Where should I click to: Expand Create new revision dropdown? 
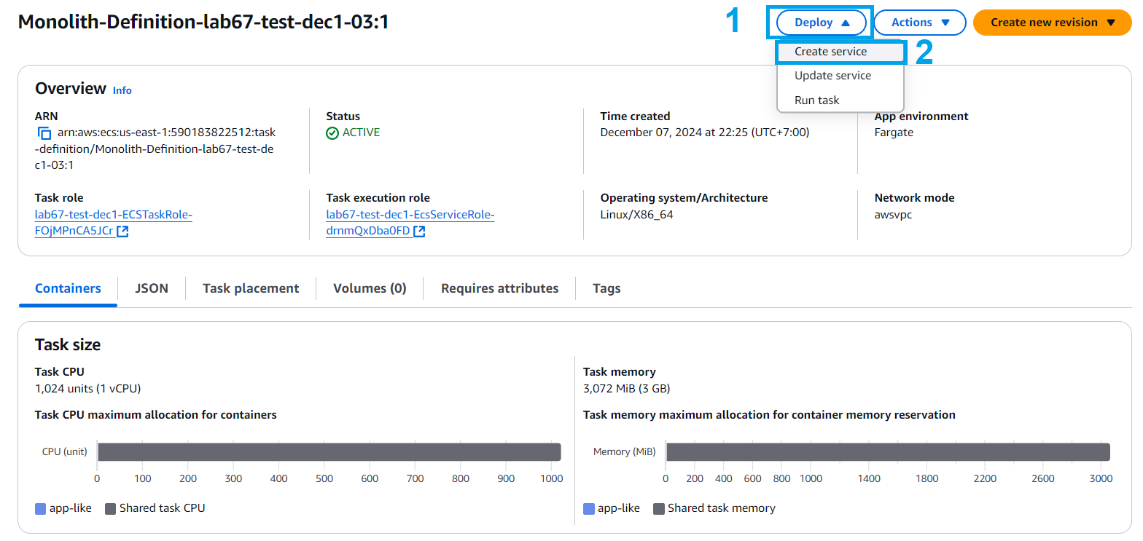coord(1052,23)
